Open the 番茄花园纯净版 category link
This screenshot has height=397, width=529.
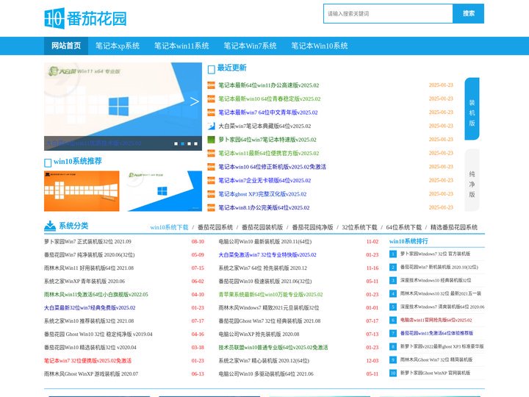pyautogui.click(x=312, y=227)
